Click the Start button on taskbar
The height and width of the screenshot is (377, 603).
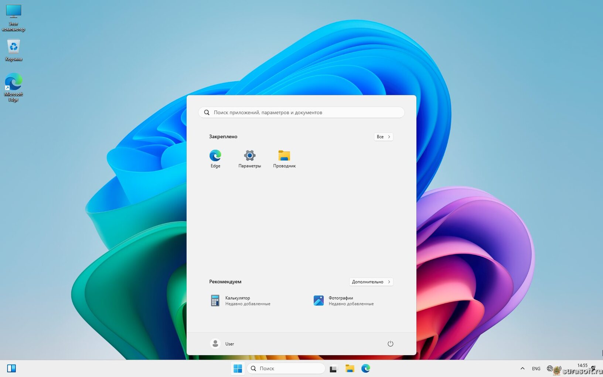pyautogui.click(x=238, y=368)
